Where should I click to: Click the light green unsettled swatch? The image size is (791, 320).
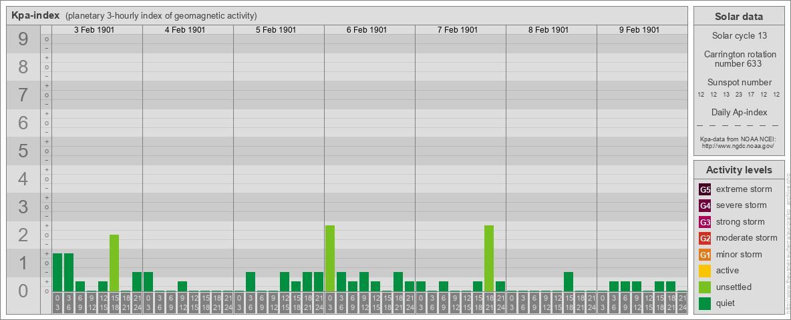click(x=705, y=287)
